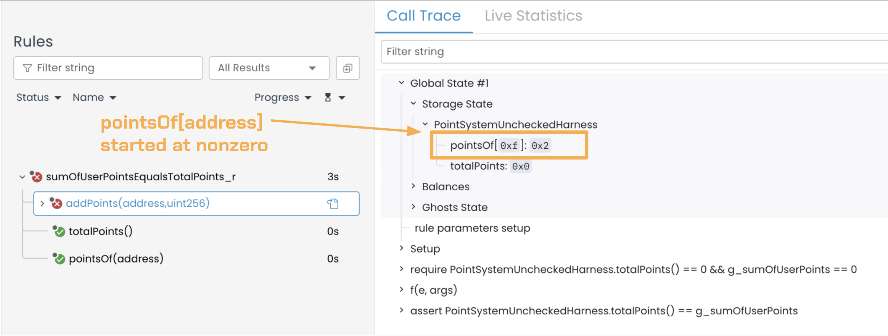Click the copy icon in the addPoints row
The height and width of the screenshot is (336, 888).
[x=333, y=204]
